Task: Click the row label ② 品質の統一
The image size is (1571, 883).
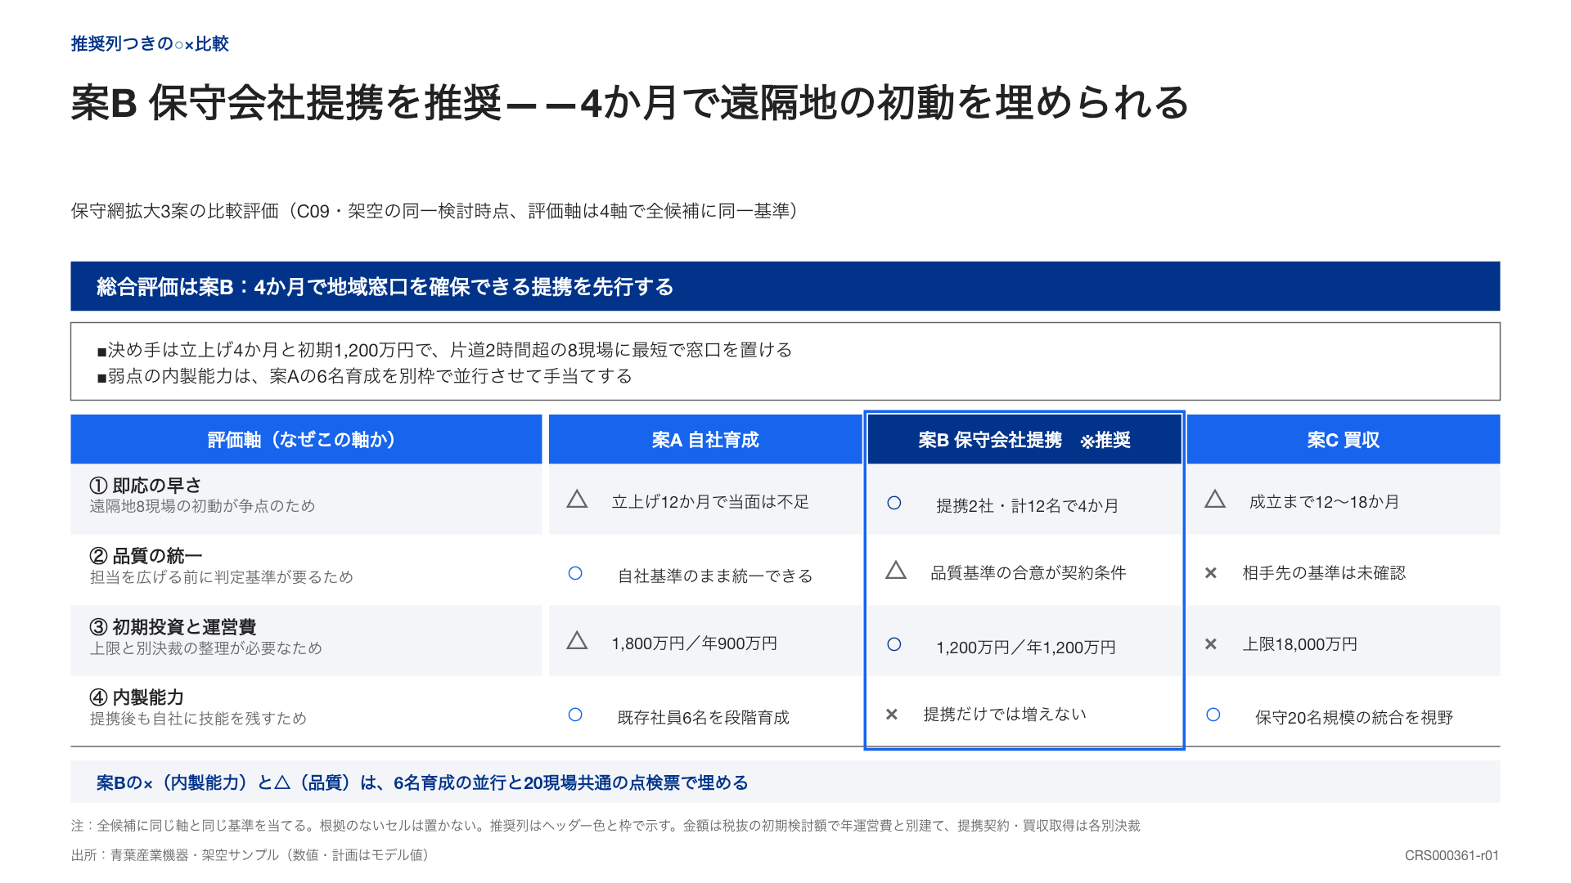Action: pyautogui.click(x=146, y=556)
